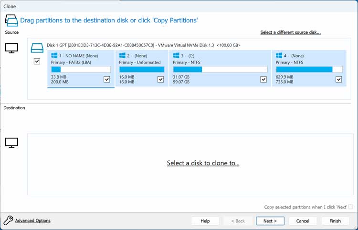Uncheck partition 2 Unformatted checkbox
This screenshot has height=230, width=358.
160,79
